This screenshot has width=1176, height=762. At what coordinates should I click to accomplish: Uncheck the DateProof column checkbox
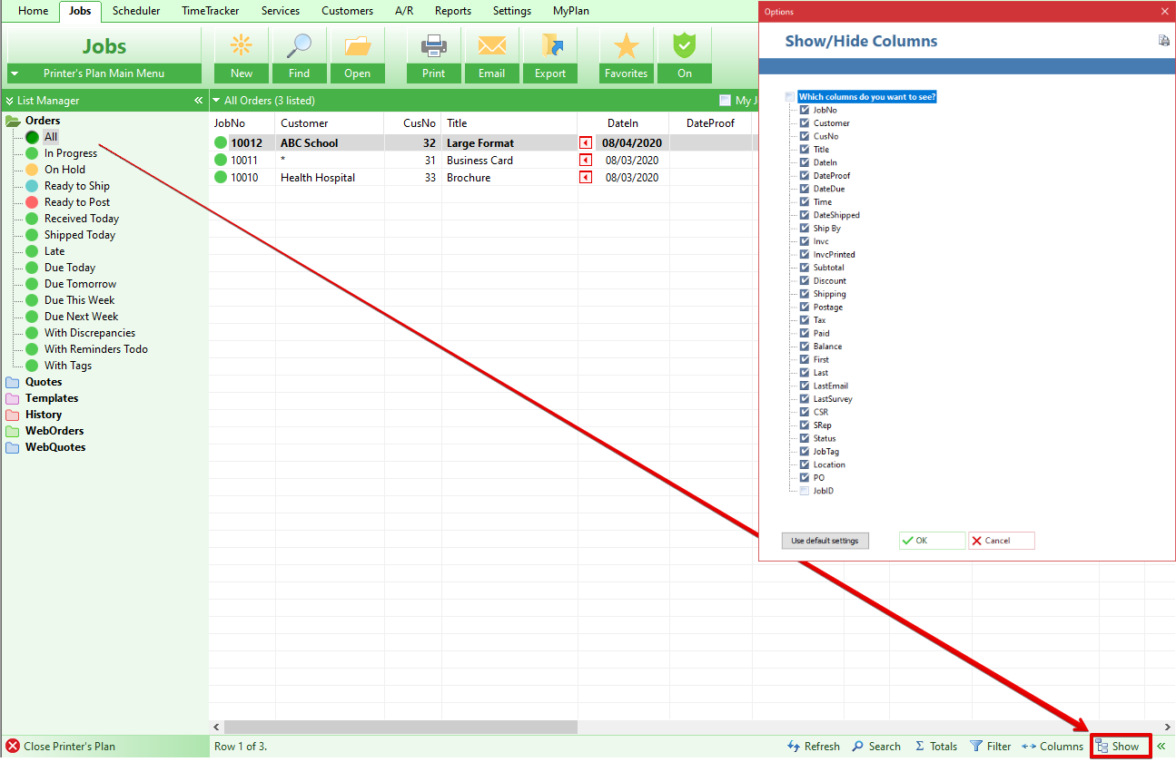pos(805,176)
